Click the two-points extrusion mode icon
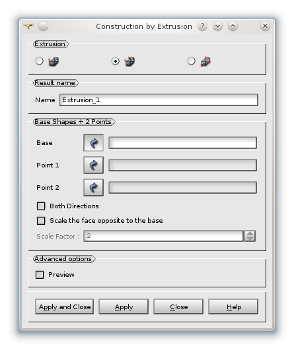Image resolution: width=294 pixels, height=350 pixels. pos(129,61)
